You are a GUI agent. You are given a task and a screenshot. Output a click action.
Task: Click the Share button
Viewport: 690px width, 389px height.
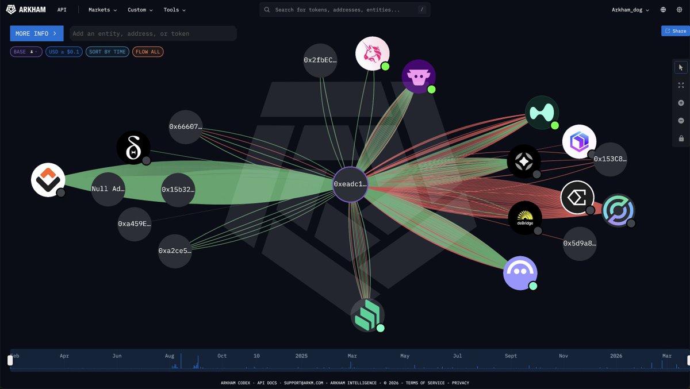676,31
